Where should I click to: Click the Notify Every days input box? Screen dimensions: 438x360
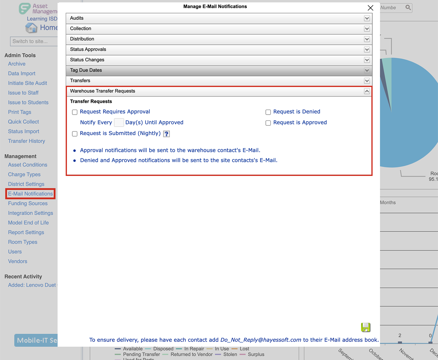pyautogui.click(x=119, y=123)
